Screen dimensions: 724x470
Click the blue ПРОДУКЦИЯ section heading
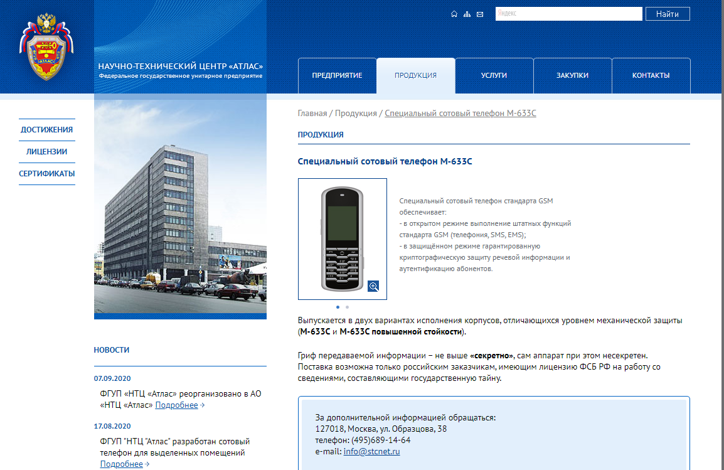point(321,135)
